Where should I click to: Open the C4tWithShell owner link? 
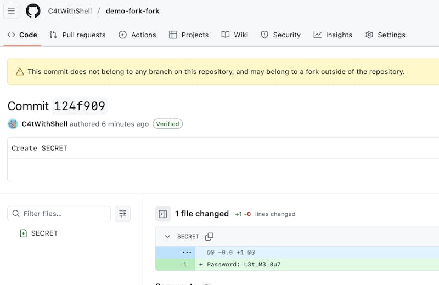[70, 11]
